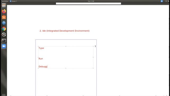Click the word "Type" in the text box

coord(41,48)
